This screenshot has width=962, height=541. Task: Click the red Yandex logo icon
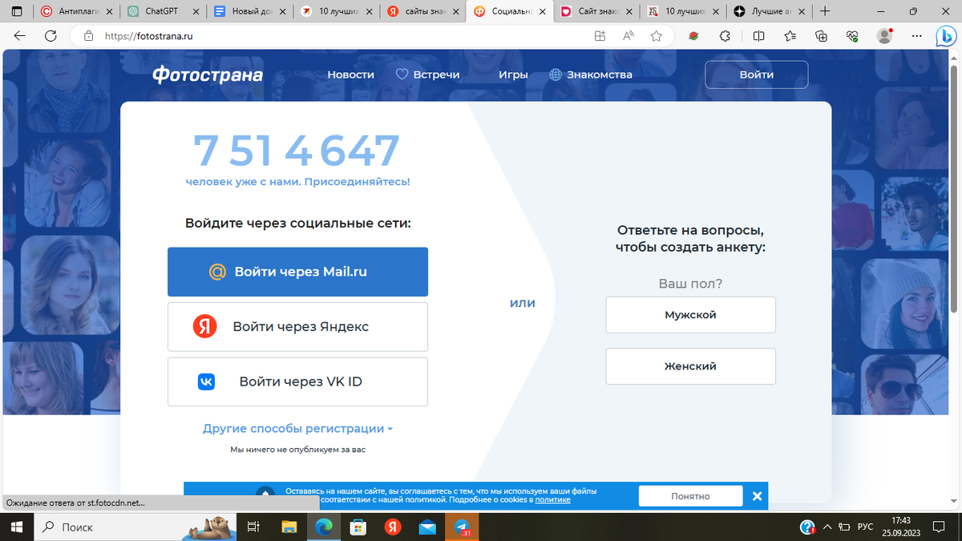(205, 326)
